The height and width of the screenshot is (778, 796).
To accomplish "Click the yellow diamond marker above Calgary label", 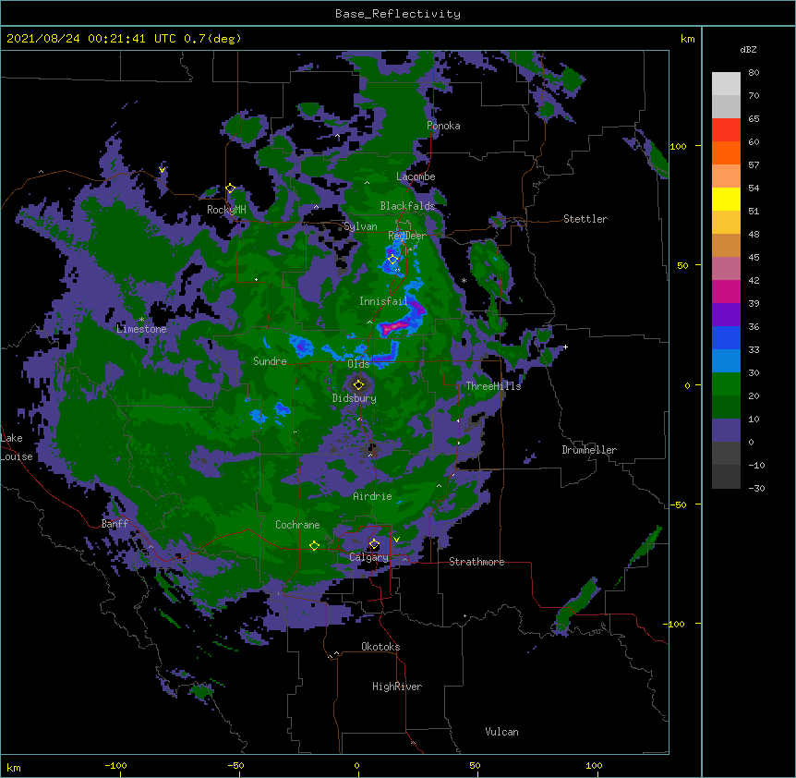I will click(x=374, y=544).
